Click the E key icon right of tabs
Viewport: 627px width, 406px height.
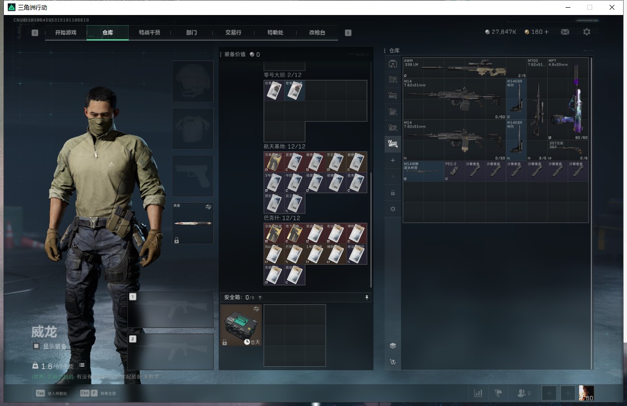pyautogui.click(x=348, y=33)
